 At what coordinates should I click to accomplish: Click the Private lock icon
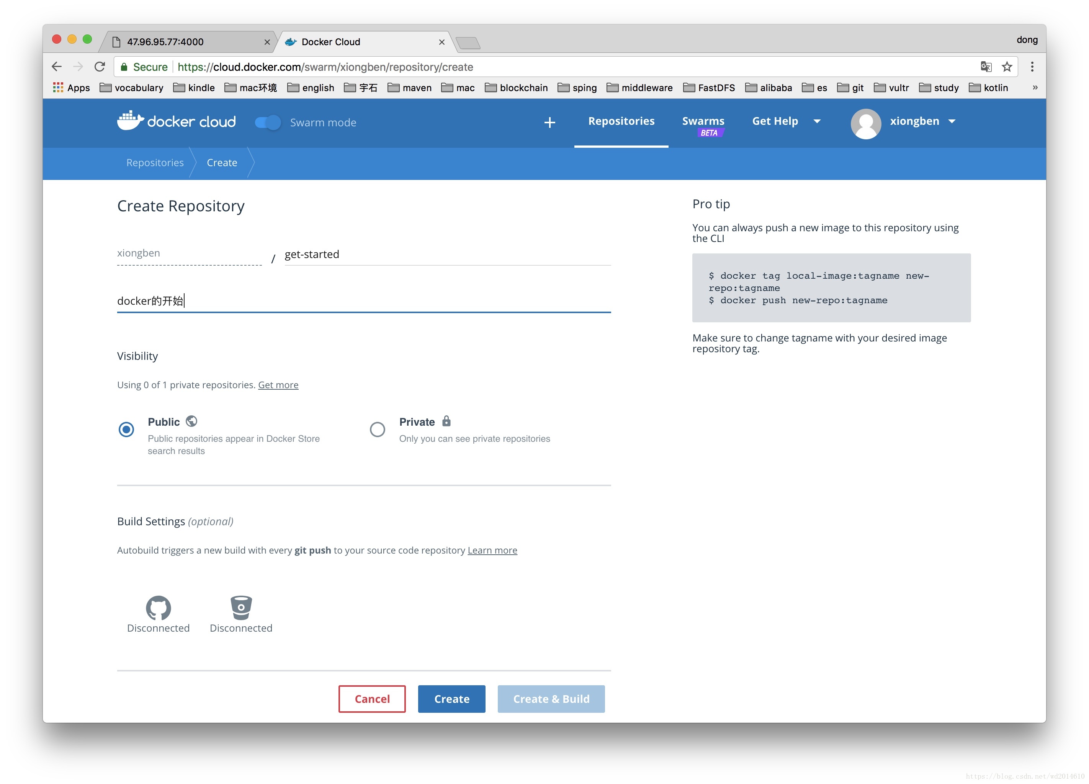point(446,421)
